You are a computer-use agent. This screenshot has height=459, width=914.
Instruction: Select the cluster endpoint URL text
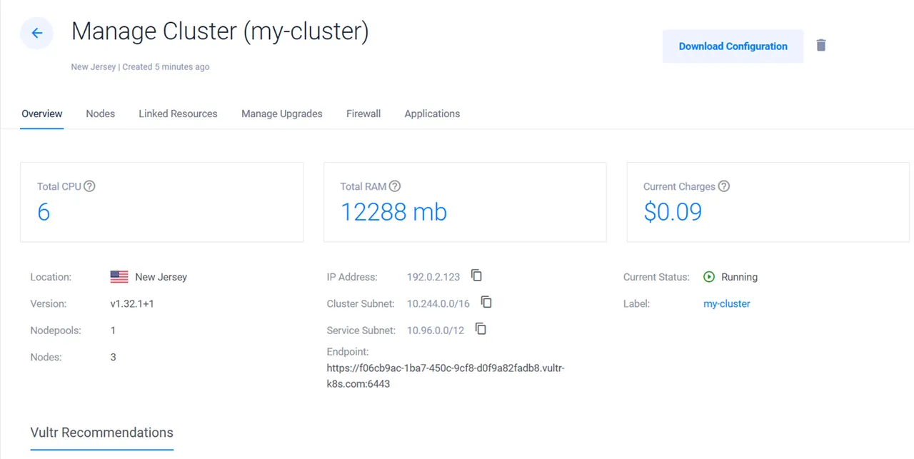446,376
